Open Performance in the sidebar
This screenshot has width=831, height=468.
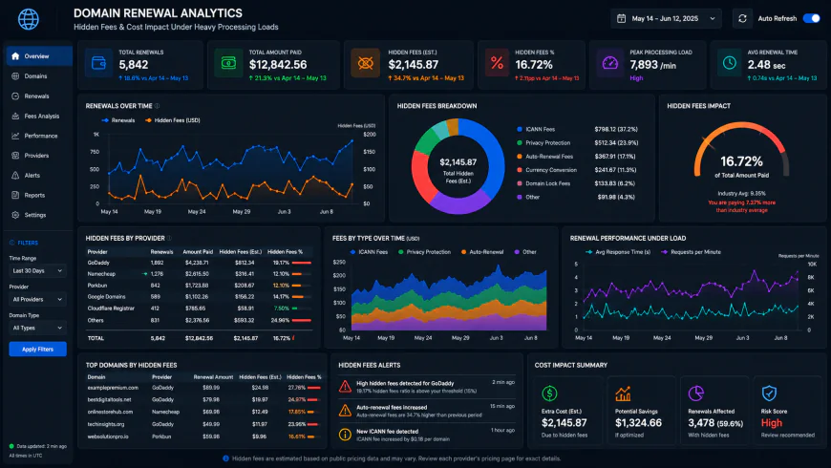(39, 136)
